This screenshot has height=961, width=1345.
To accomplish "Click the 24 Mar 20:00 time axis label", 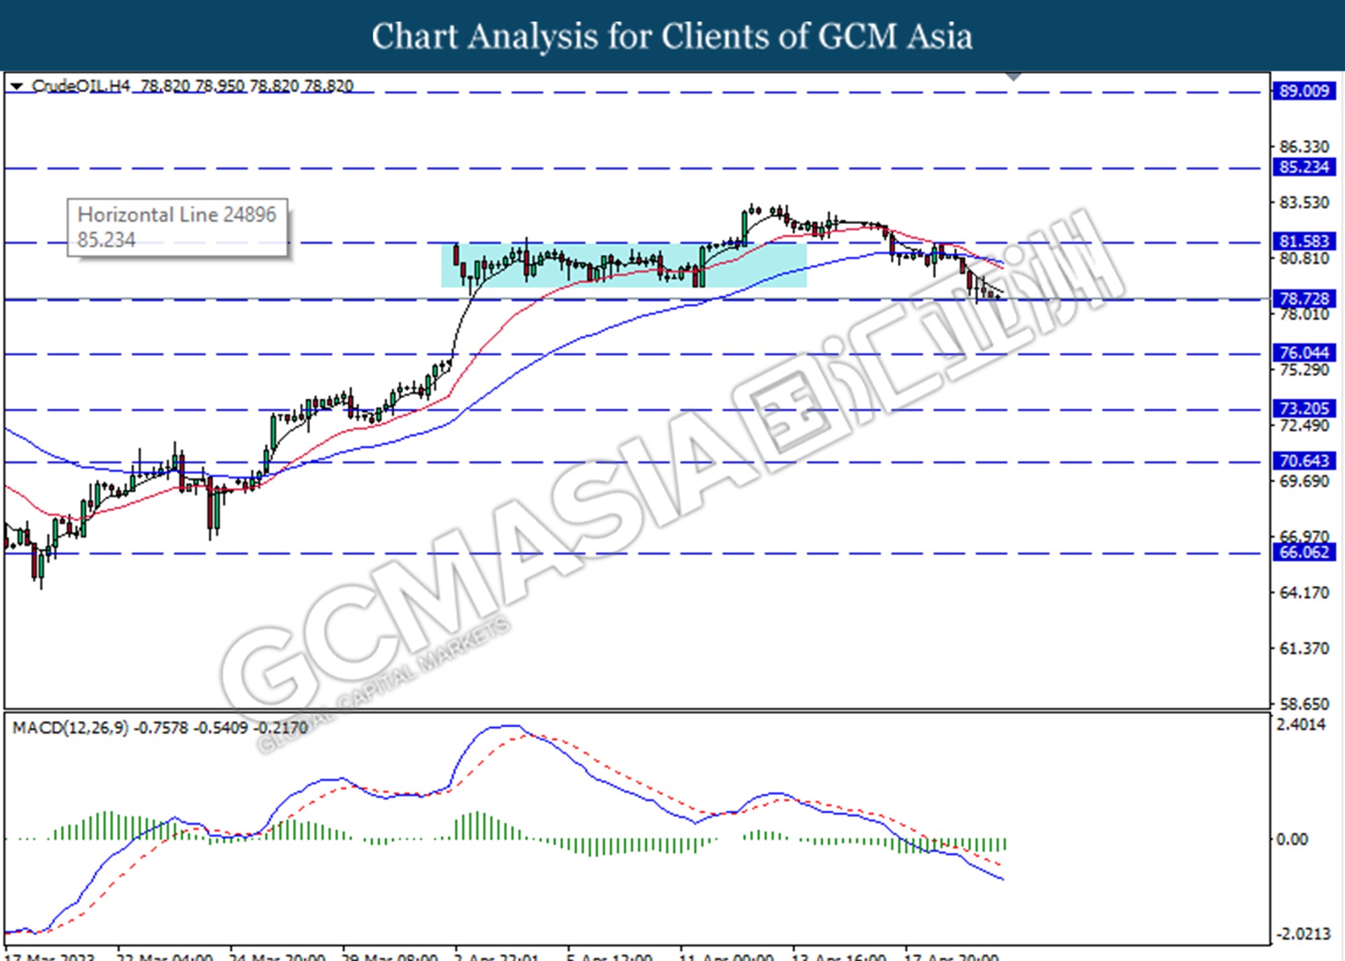I will click(277, 956).
